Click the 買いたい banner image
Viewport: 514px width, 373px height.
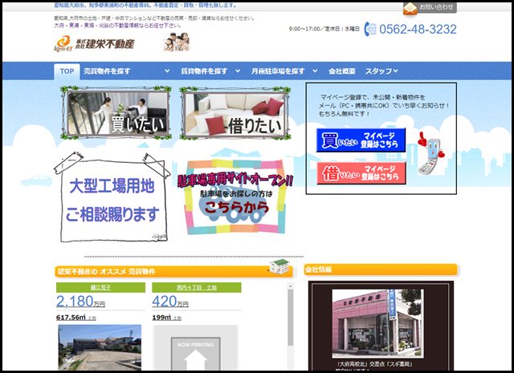tap(116, 112)
